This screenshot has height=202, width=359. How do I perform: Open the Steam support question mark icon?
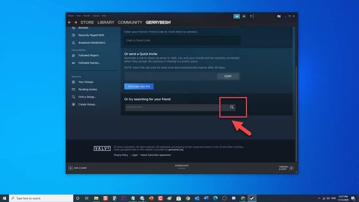click(251, 16)
